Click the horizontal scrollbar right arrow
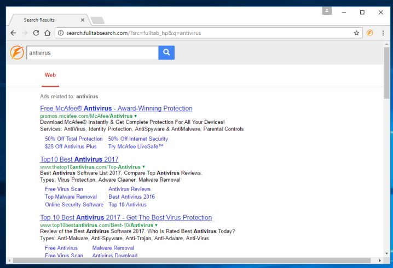Screen dimensions: 393x268 point(380,260)
